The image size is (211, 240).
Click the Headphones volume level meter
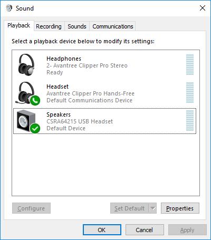tap(190, 65)
